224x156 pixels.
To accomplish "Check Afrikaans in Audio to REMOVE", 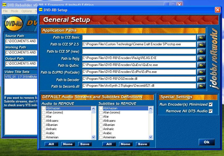I will [44, 121].
